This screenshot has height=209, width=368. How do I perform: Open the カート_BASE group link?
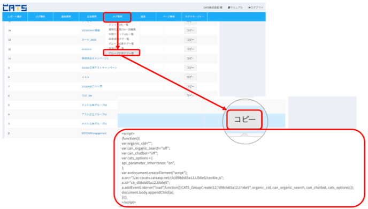pos(89,40)
